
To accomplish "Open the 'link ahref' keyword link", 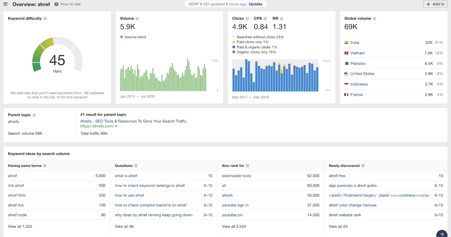I will point(16,186).
